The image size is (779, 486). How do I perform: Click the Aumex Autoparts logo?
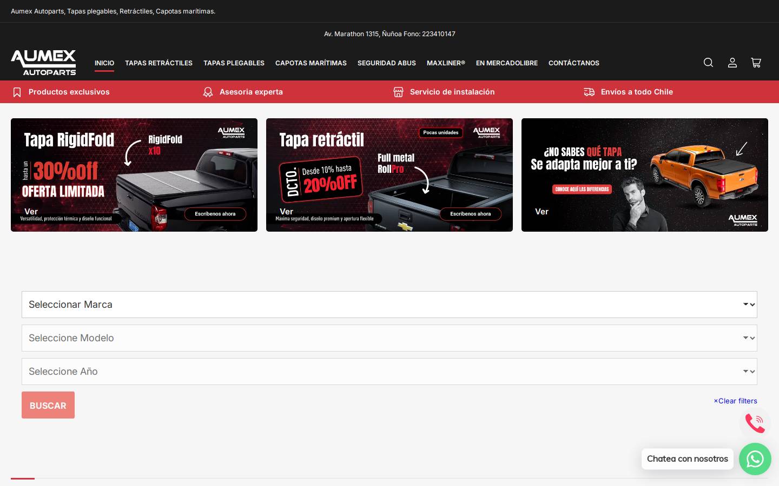43,63
